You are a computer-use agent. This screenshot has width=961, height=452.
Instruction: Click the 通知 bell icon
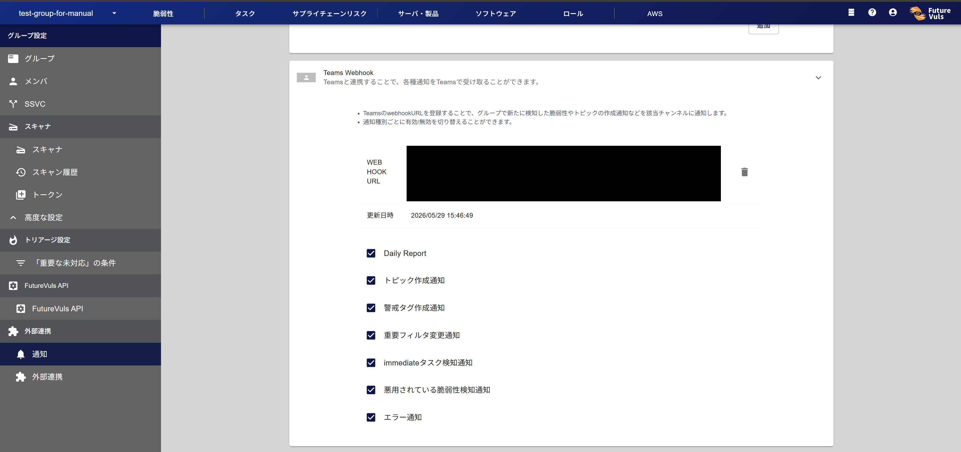(x=20, y=354)
